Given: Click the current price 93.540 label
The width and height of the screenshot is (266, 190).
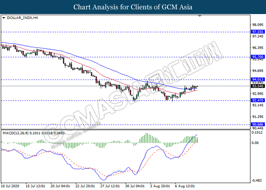Looking at the screenshot, I should [x=258, y=86].
